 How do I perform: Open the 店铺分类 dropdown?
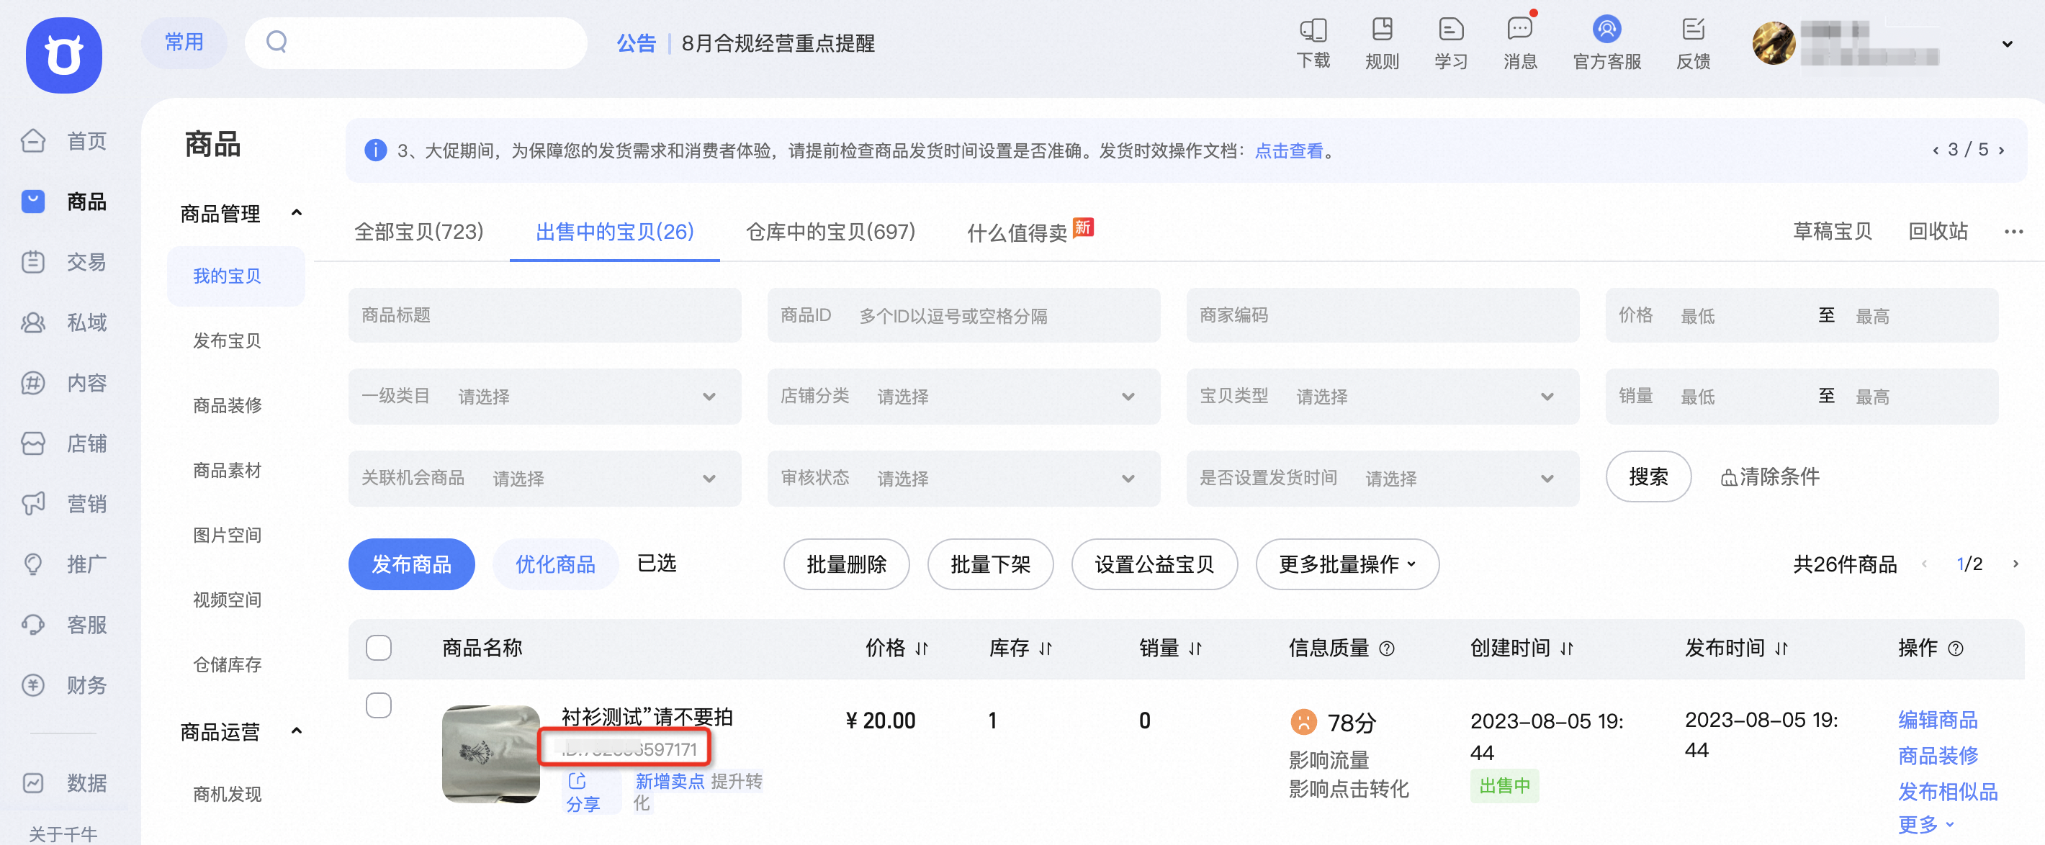point(963,396)
